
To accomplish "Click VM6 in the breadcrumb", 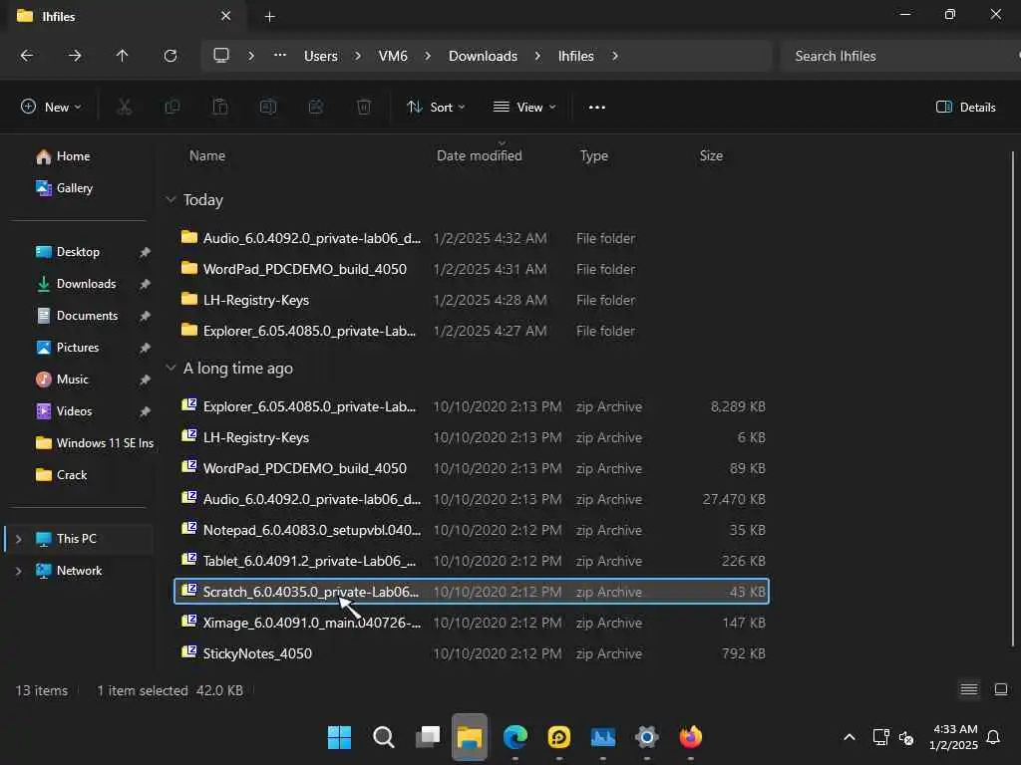I will click(393, 56).
